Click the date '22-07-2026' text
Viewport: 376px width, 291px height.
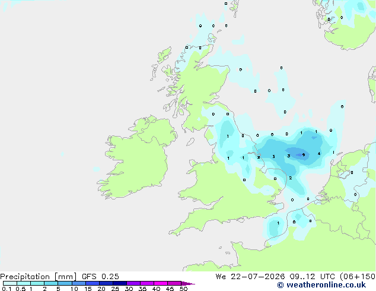point(258,277)
